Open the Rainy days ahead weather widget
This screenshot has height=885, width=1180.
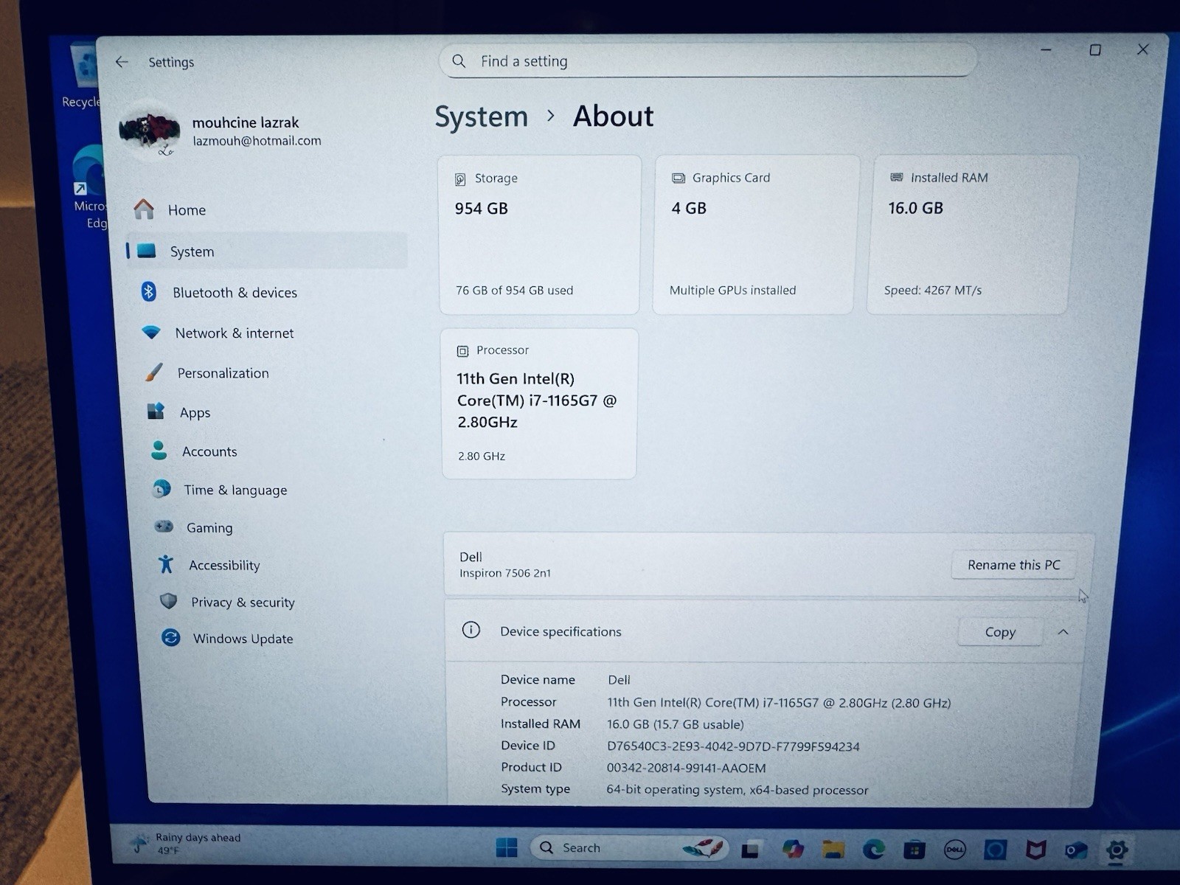[x=187, y=844]
